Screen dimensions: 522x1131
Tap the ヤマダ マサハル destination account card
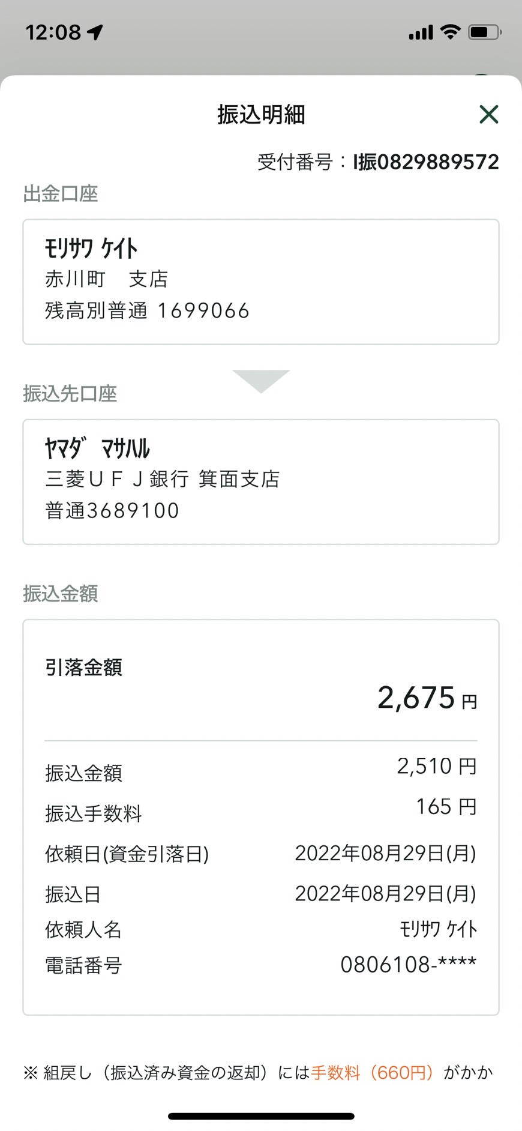261,482
